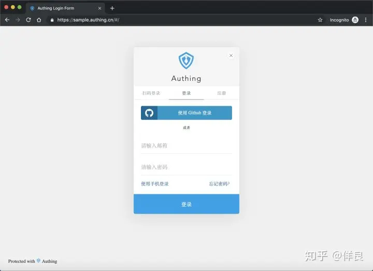Click the 使用 Github 登录 button
Image resolution: width=373 pixels, height=271 pixels.
click(187, 113)
